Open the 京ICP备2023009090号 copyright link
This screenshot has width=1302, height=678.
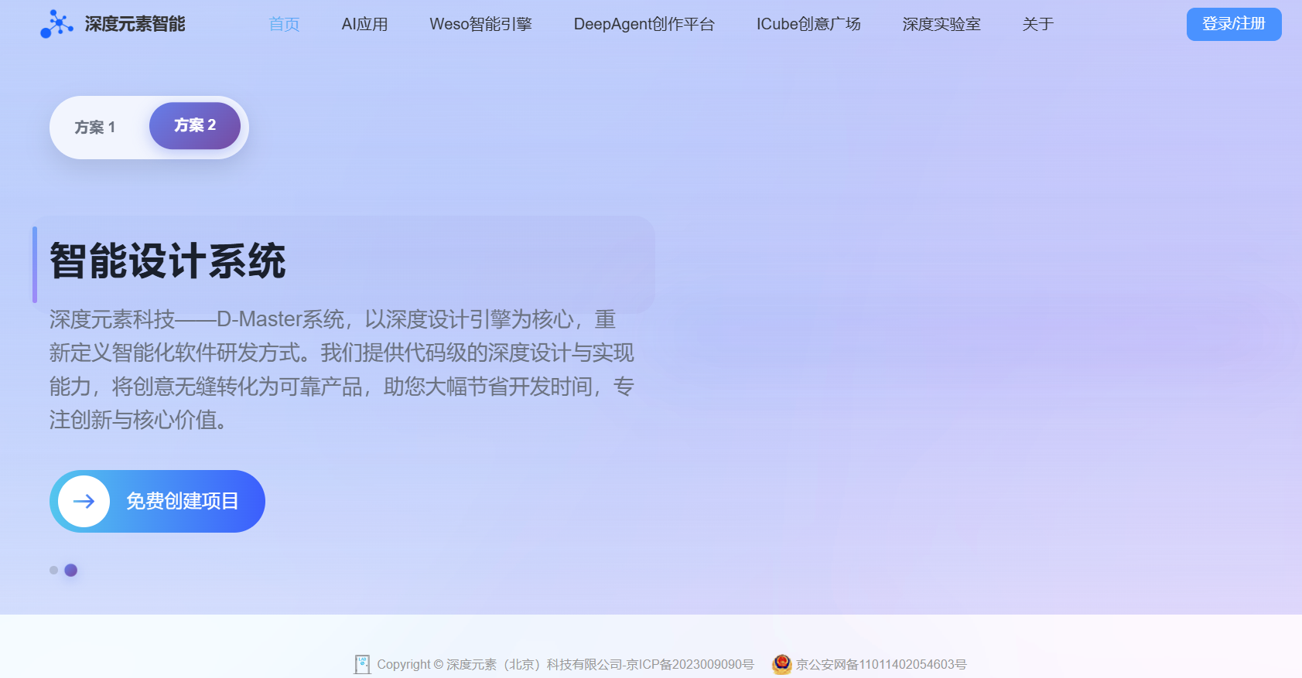(x=565, y=664)
